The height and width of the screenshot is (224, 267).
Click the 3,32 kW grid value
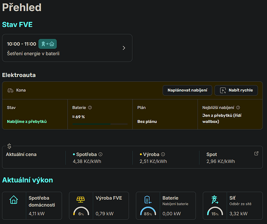pos(238,214)
